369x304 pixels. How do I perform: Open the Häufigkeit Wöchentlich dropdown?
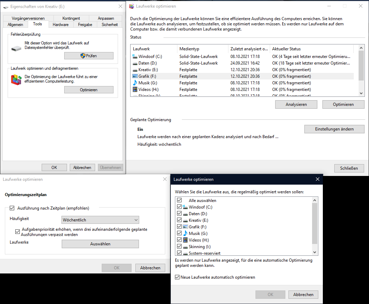(x=100, y=220)
